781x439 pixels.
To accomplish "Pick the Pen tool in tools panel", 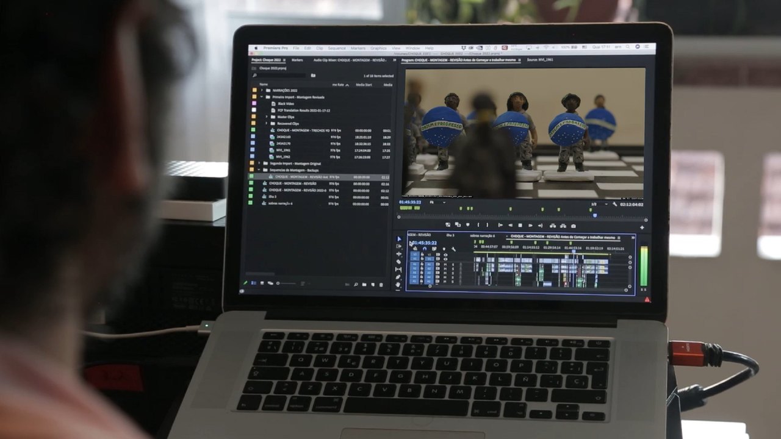I will click(398, 277).
